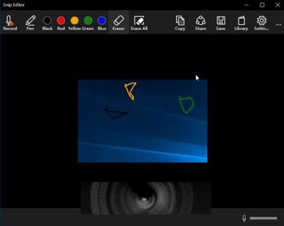Viewport: 284px width, 226px height.
Task: Adjust the microphone level slider
Action: coord(263,218)
